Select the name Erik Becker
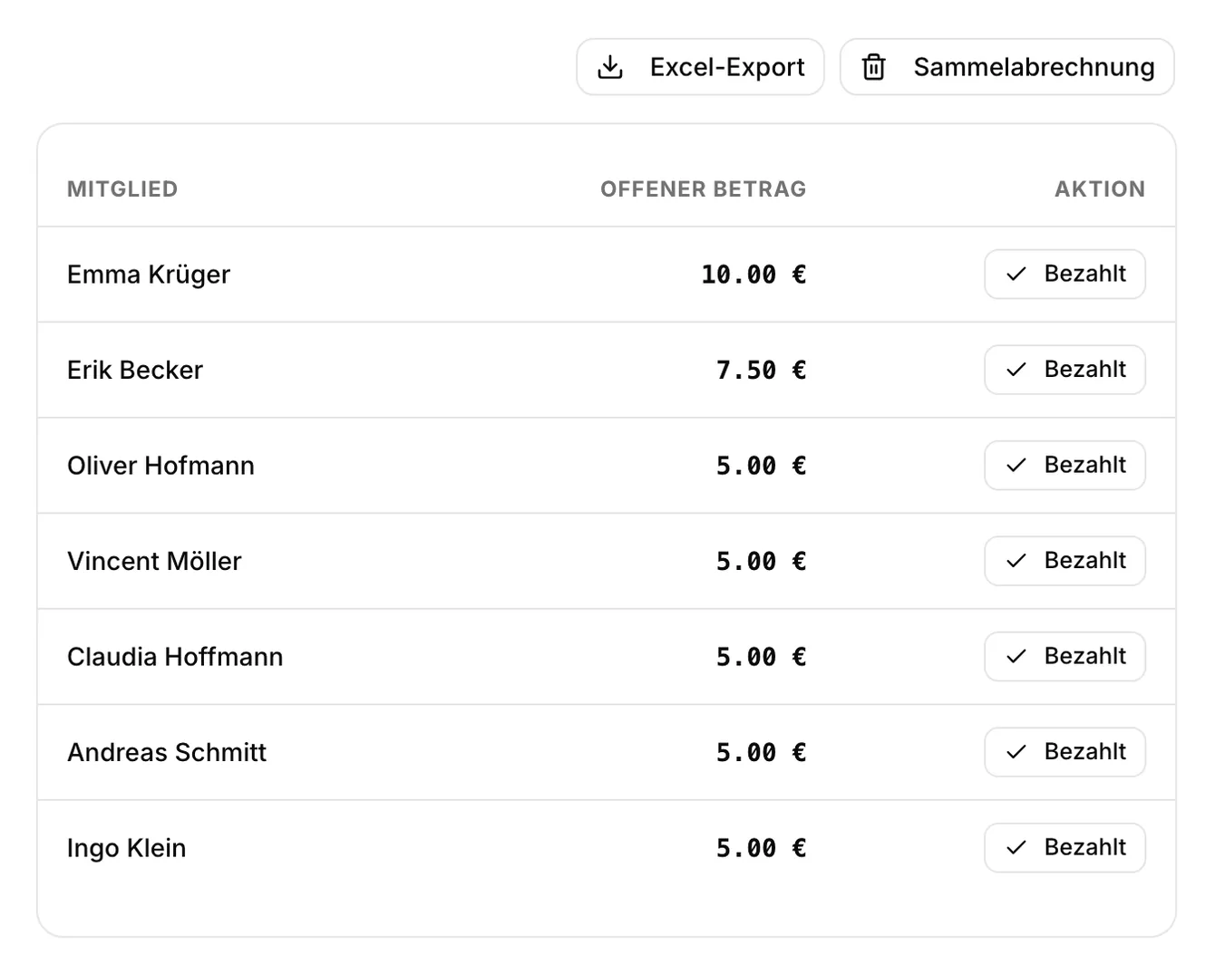The height and width of the screenshot is (974, 1215). point(135,370)
